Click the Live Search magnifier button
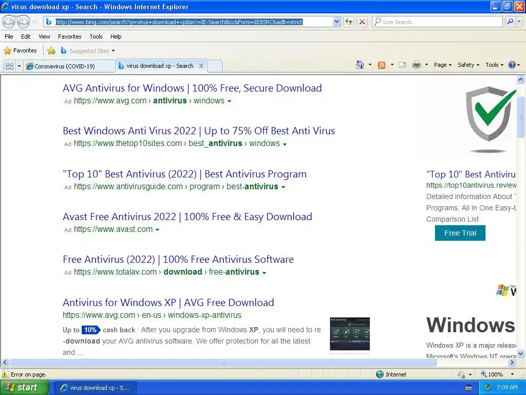Screen dimensions: 526x395 (510, 22)
